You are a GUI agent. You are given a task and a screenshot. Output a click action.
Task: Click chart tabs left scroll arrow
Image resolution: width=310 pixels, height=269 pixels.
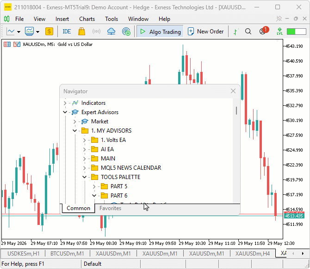[293, 254]
